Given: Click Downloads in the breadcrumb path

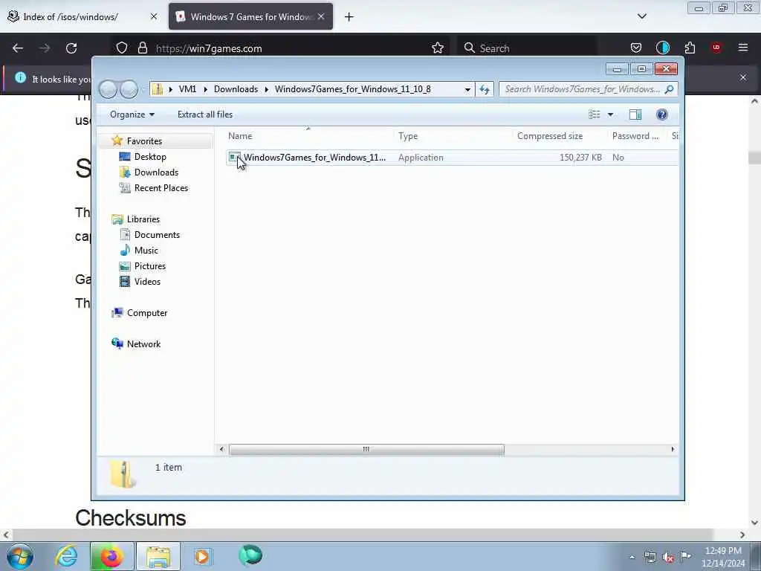Looking at the screenshot, I should (x=236, y=89).
